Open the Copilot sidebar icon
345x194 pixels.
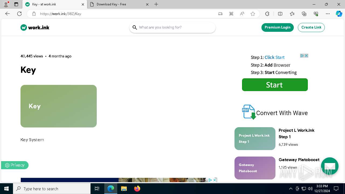(x=339, y=14)
